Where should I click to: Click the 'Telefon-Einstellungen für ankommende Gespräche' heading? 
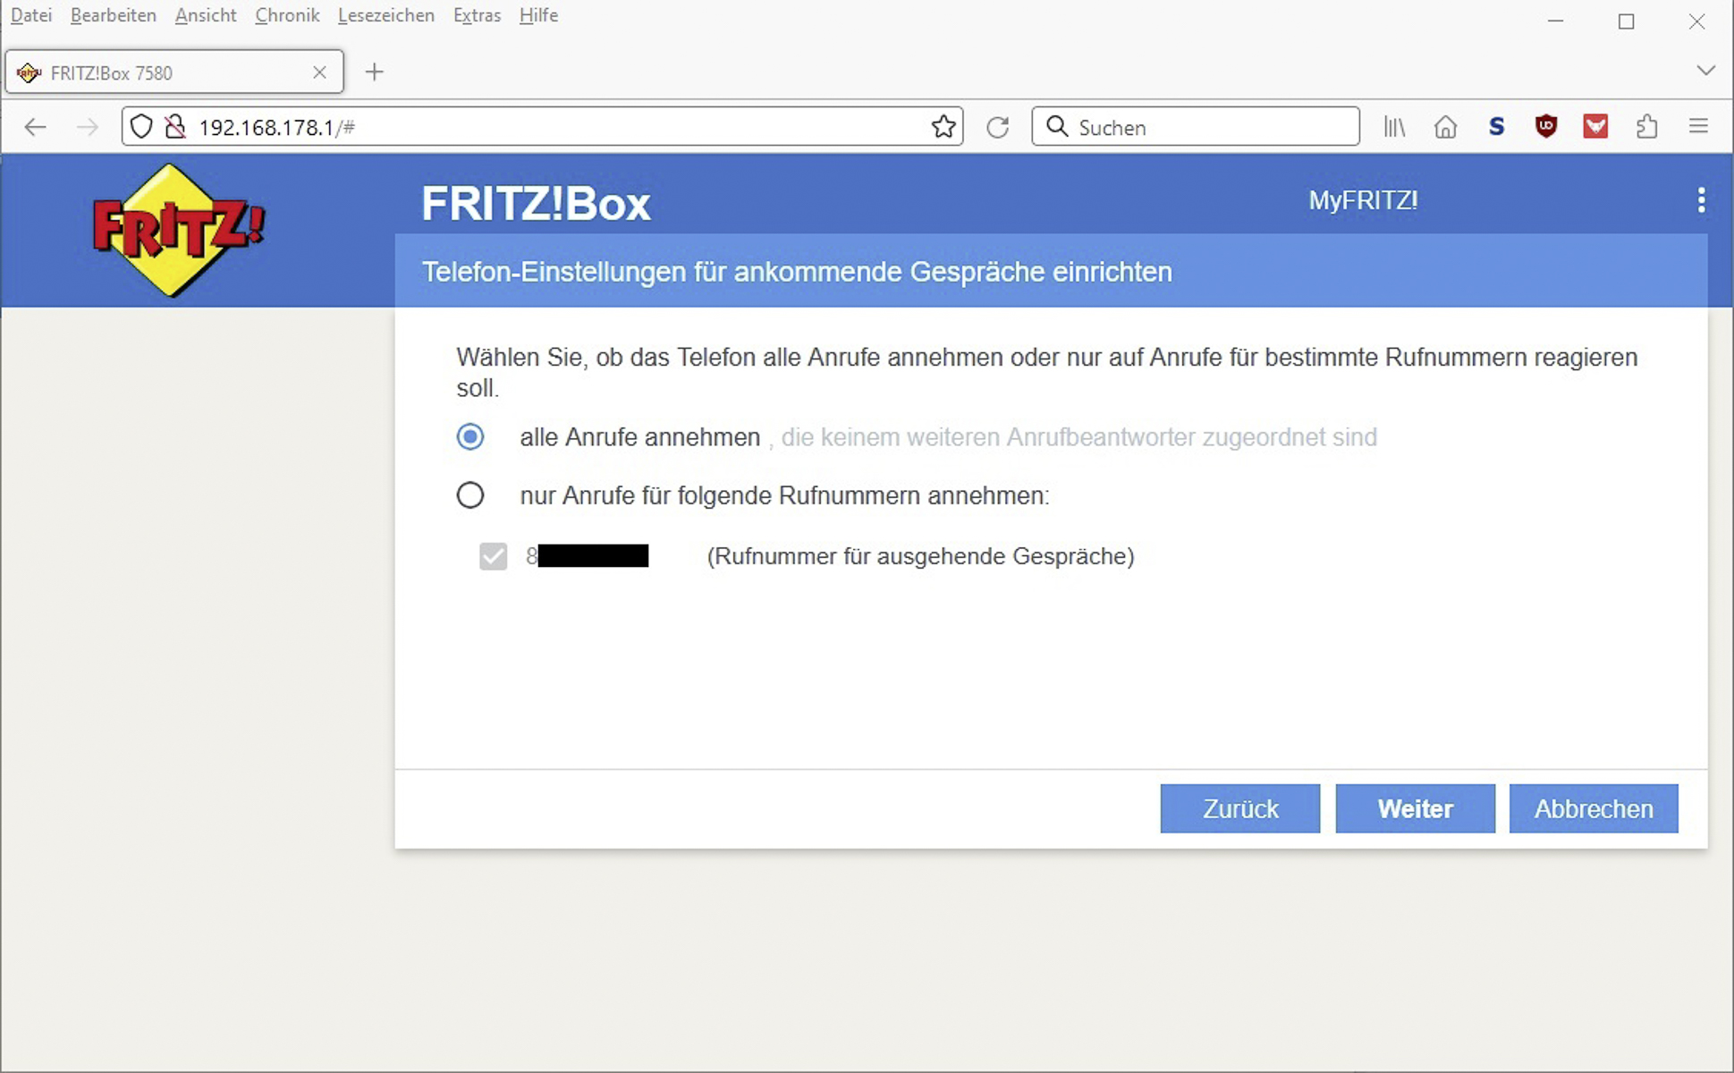pos(797,272)
